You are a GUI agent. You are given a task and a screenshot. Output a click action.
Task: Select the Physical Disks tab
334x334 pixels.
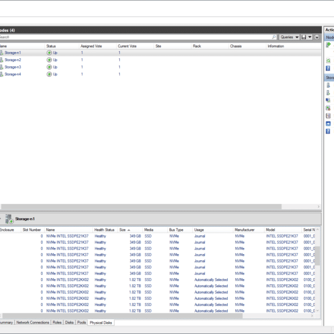click(x=100, y=323)
